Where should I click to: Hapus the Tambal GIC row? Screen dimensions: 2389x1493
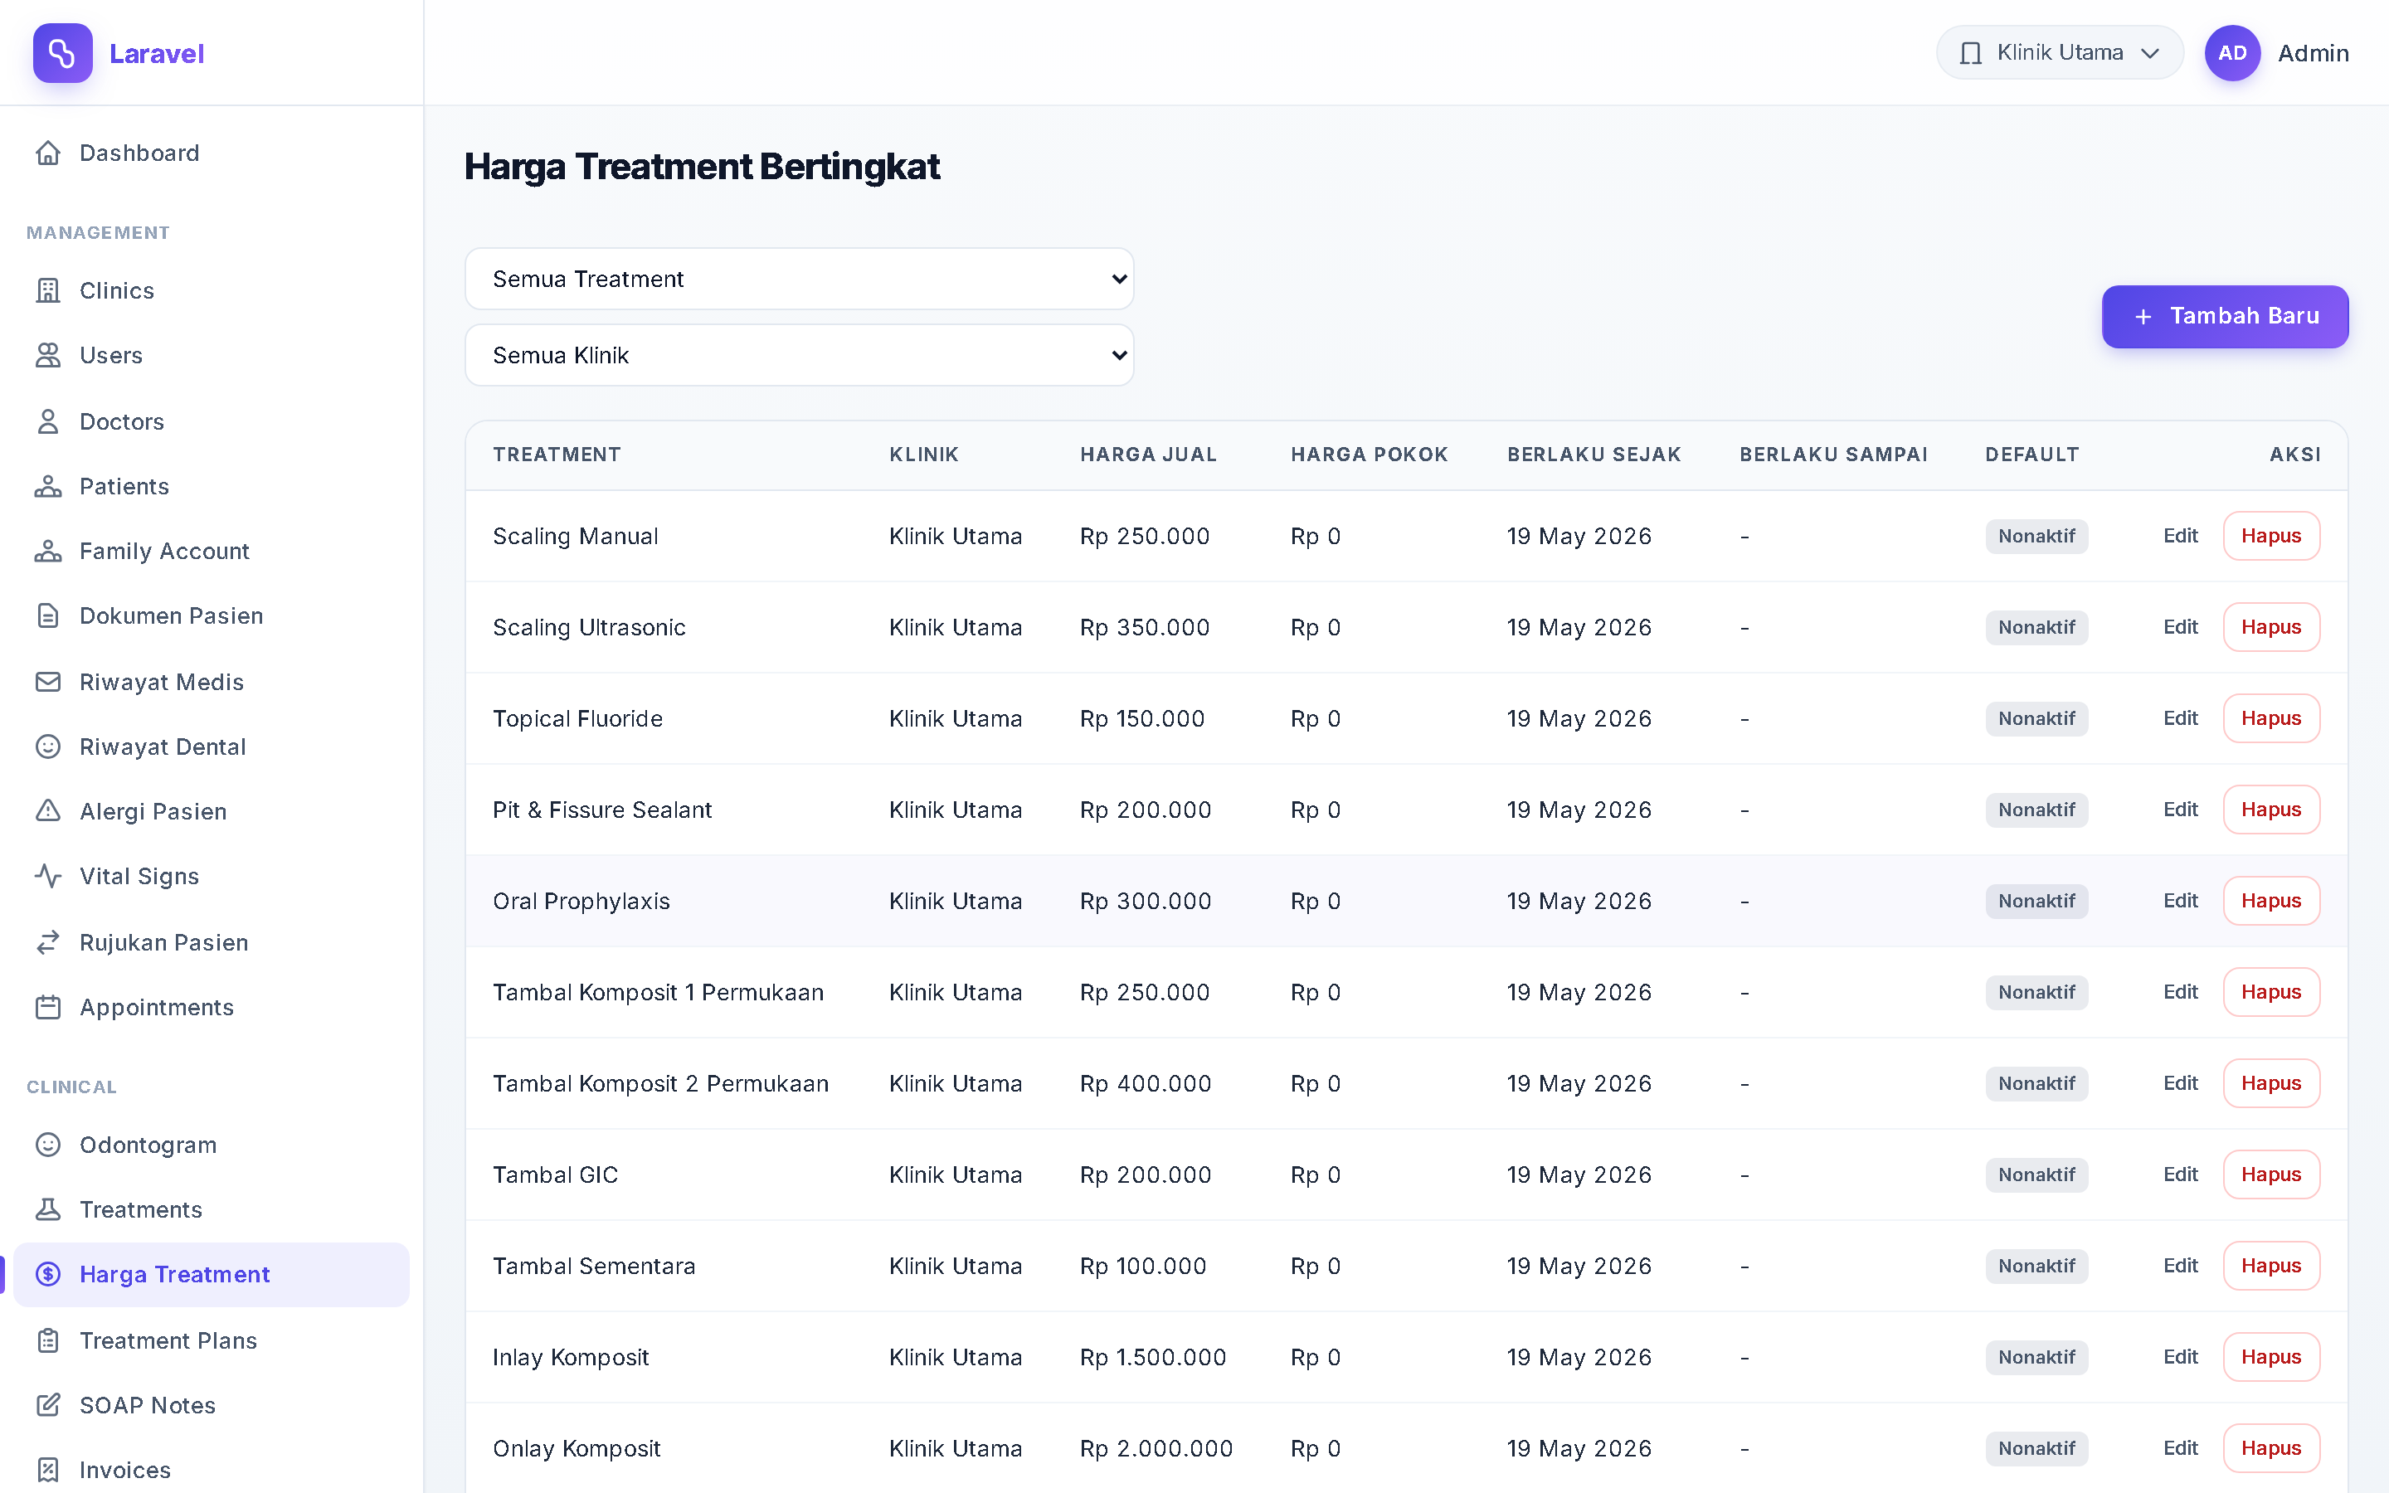coord(2270,1175)
